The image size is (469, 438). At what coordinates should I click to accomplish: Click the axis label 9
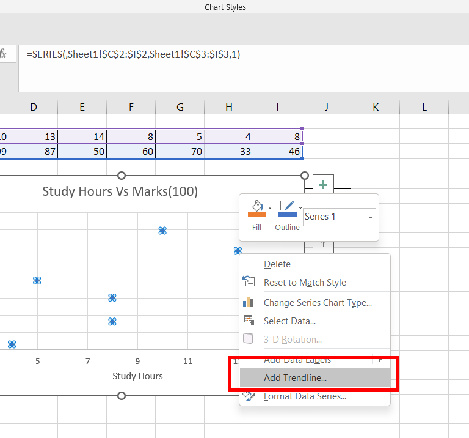coord(137,362)
